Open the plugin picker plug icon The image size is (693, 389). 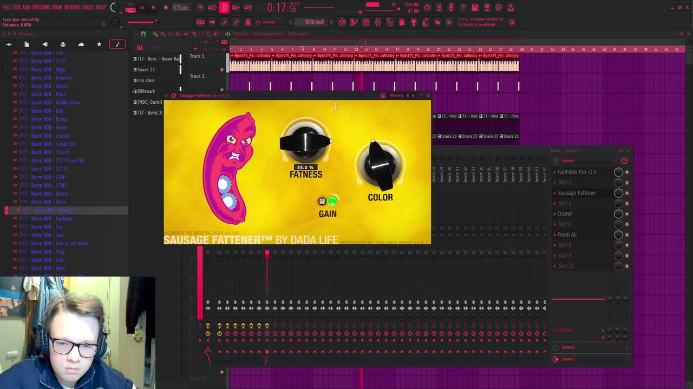pyautogui.click(x=413, y=22)
